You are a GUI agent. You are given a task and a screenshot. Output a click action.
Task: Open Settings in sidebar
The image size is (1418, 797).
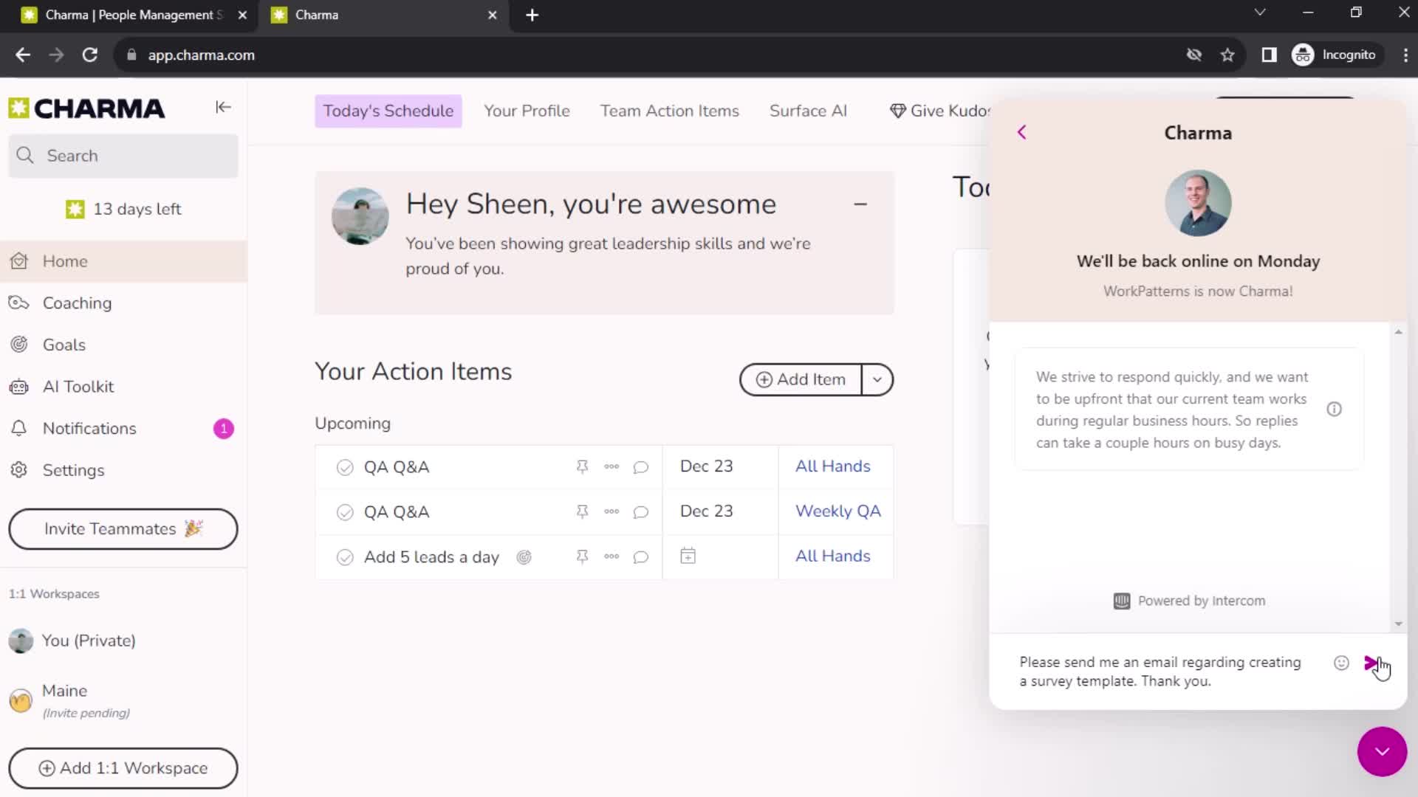point(123,470)
